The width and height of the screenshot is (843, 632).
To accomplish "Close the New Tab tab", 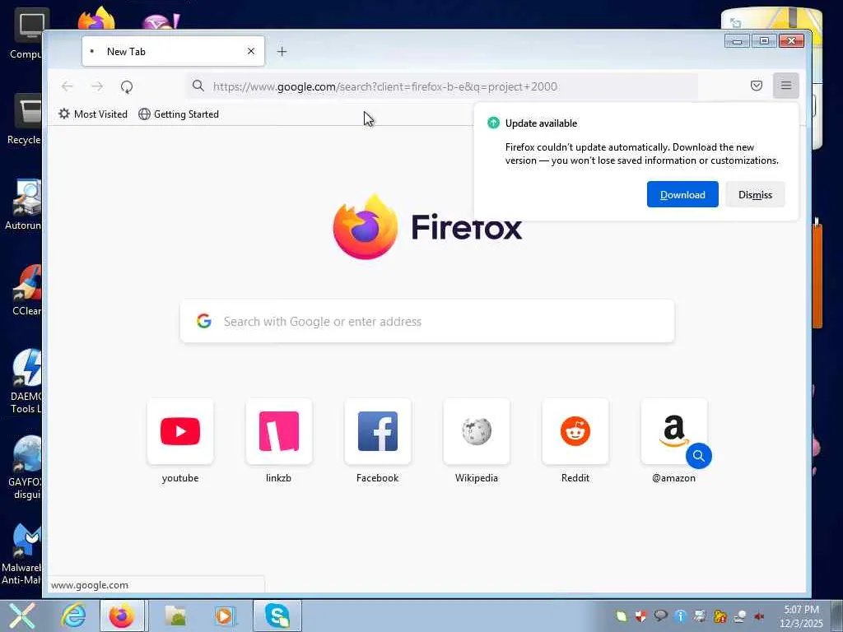I will (x=251, y=51).
